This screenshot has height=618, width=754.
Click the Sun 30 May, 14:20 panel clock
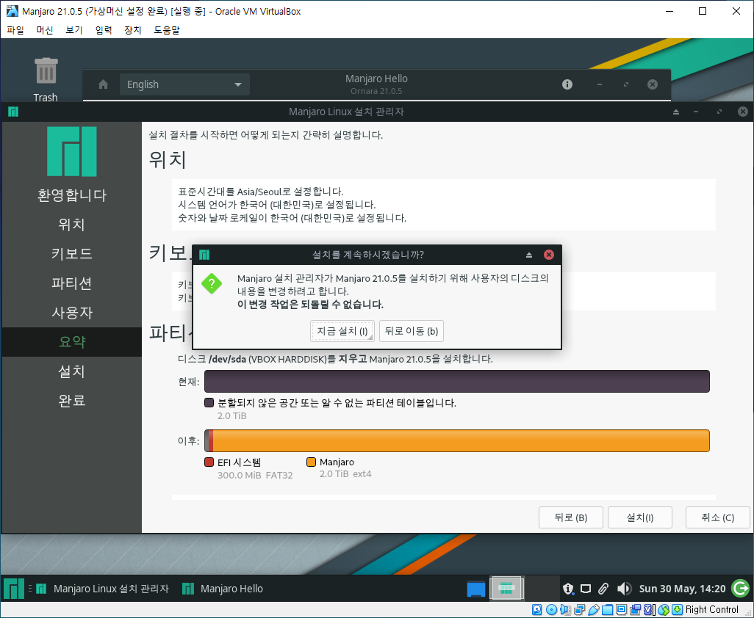682,589
